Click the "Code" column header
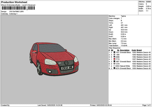152x107 pixels. tap(134, 50)
